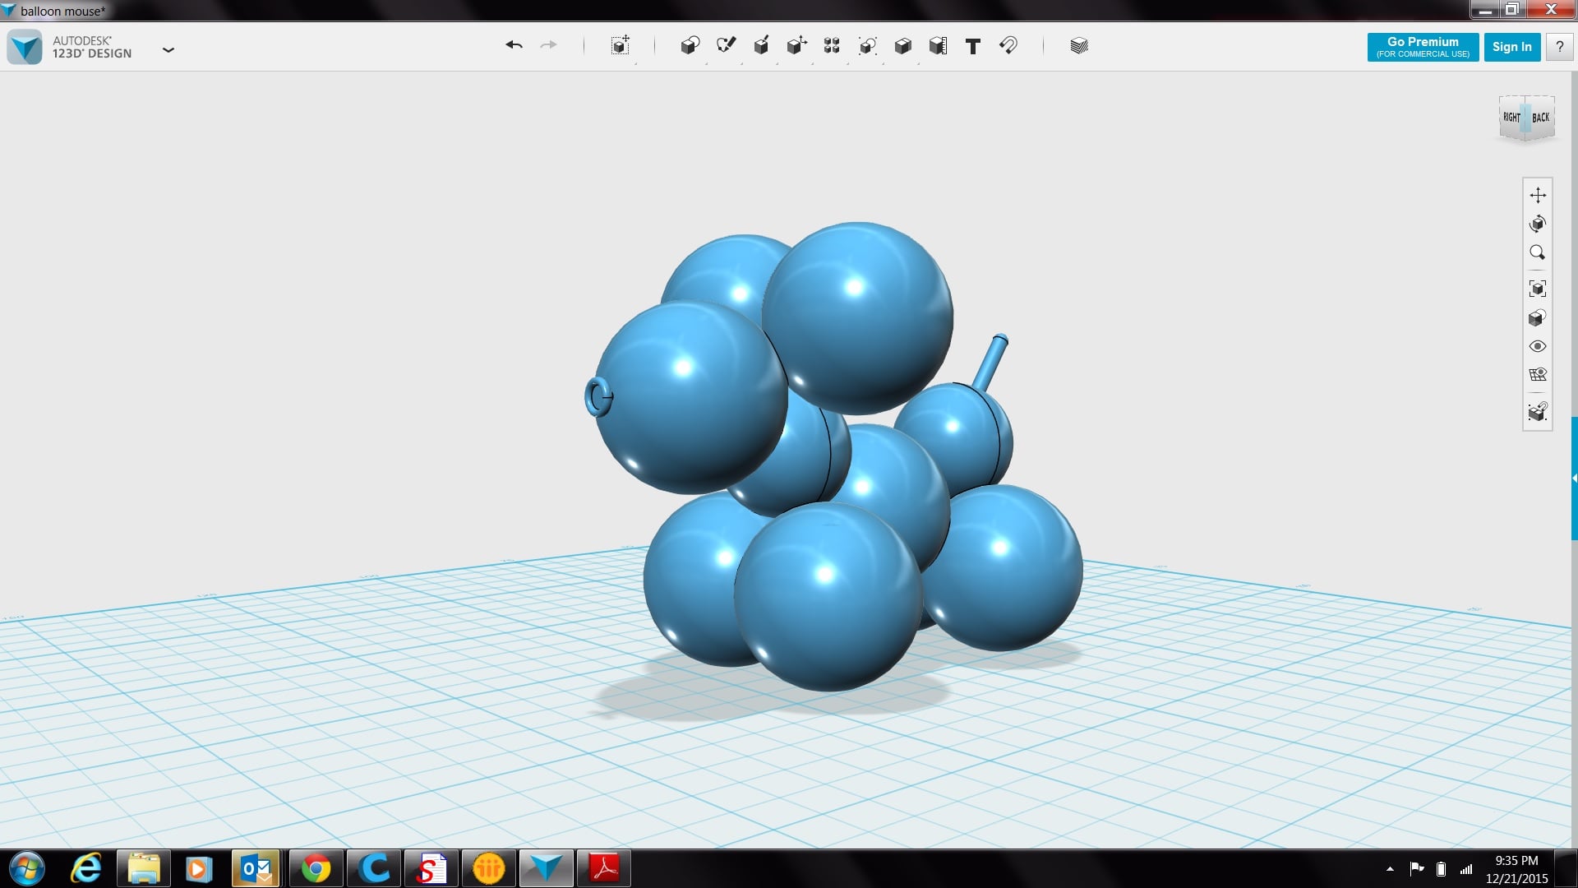Open the Sketch tools icon
Screen dimensions: 1578x888
click(x=726, y=45)
